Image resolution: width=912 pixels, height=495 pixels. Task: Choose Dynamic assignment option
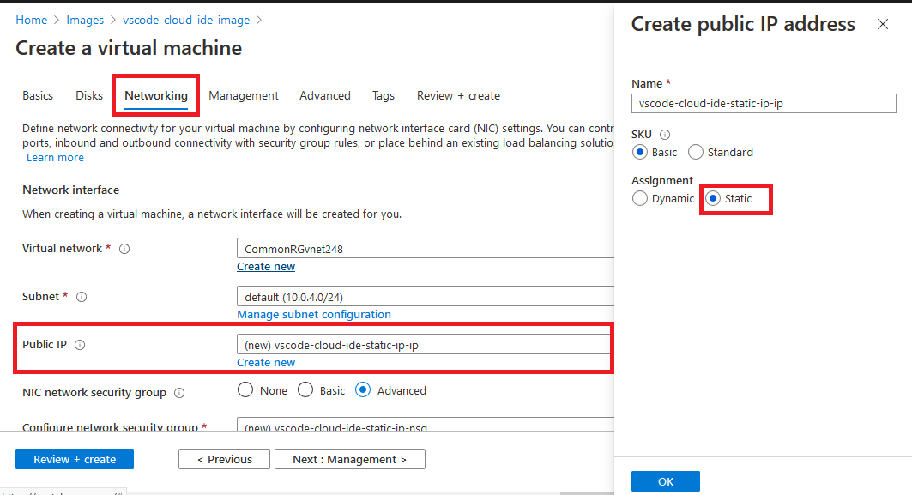pyautogui.click(x=640, y=198)
